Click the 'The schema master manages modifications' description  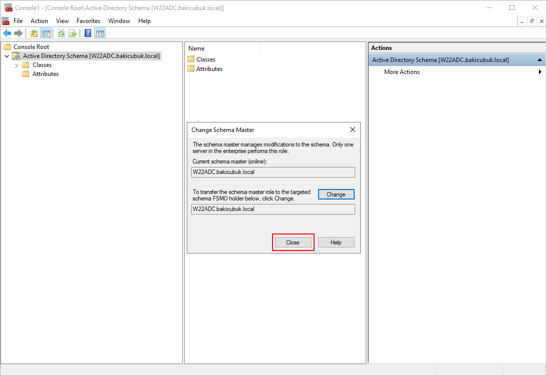click(273, 147)
